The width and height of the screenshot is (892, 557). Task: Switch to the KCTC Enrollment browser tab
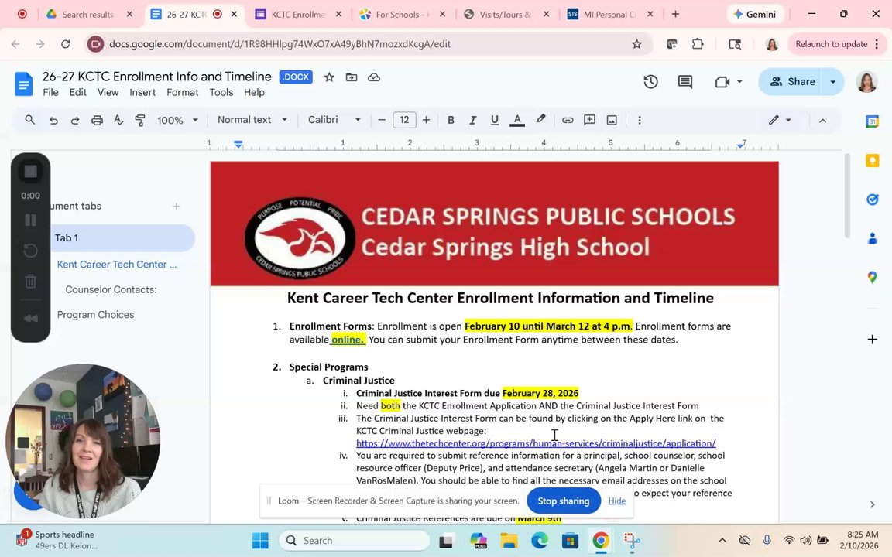(298, 14)
